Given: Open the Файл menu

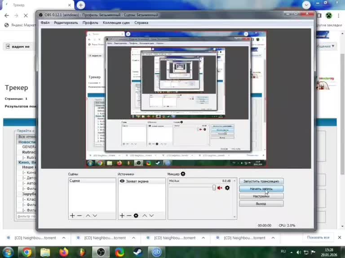Looking at the screenshot, I should point(45,22).
